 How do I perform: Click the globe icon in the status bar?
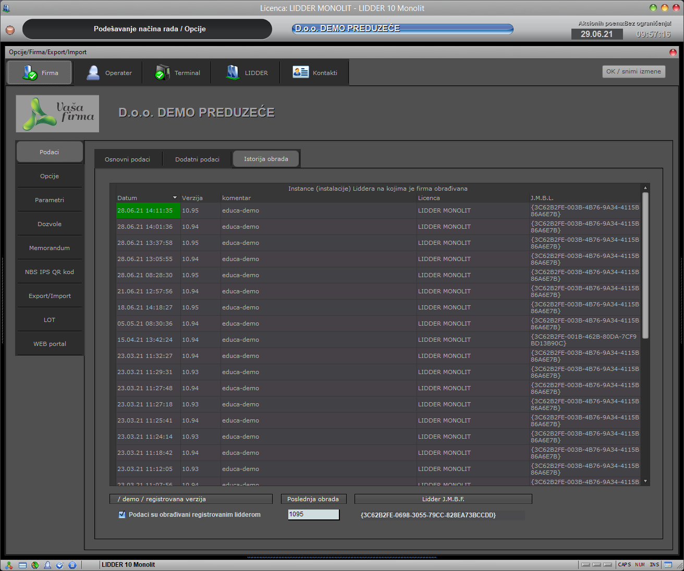pyautogui.click(x=35, y=565)
